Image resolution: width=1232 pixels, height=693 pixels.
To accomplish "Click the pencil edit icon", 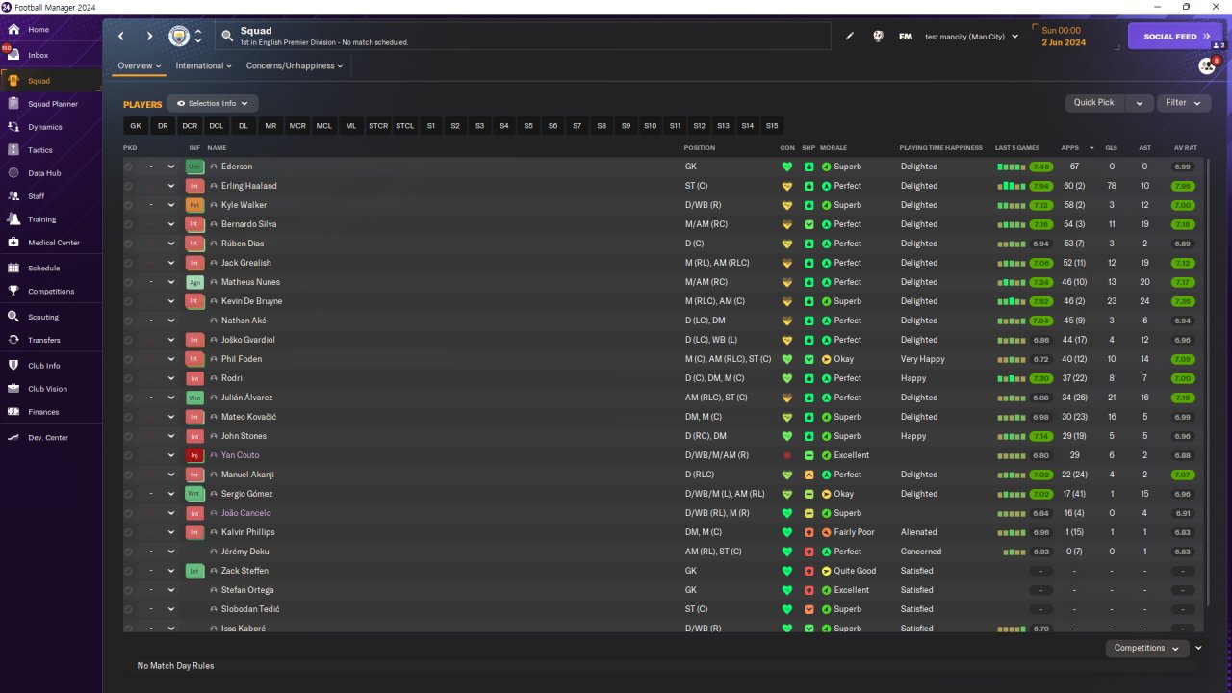I will pos(850,37).
